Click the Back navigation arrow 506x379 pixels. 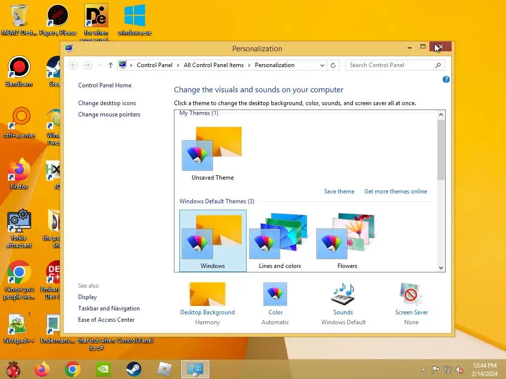[x=74, y=66]
